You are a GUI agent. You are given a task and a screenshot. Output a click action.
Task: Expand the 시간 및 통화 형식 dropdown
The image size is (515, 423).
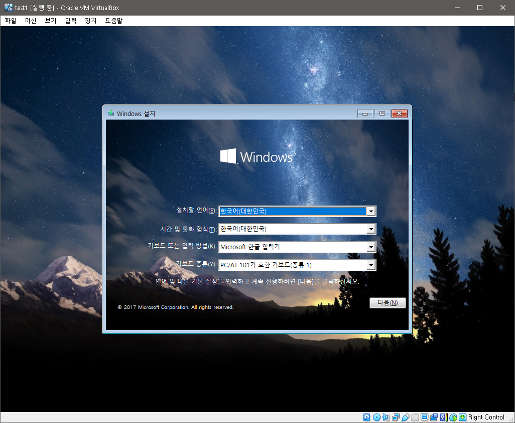pos(371,229)
